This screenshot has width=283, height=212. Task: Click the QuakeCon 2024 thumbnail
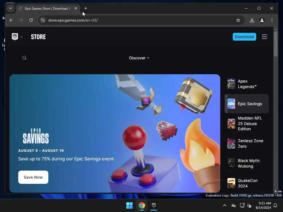pyautogui.click(x=231, y=183)
